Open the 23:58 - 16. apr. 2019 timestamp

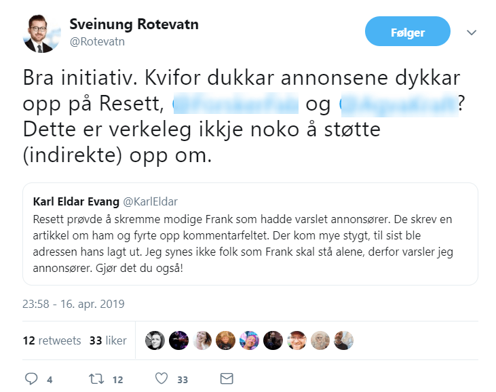coord(73,304)
